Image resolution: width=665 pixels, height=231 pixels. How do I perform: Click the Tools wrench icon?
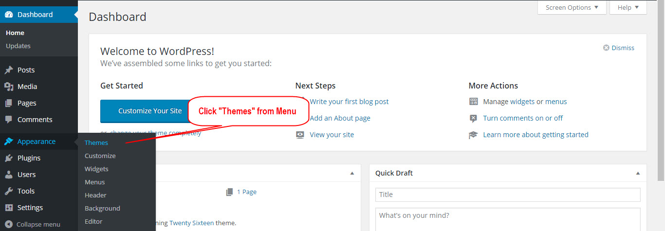click(9, 191)
